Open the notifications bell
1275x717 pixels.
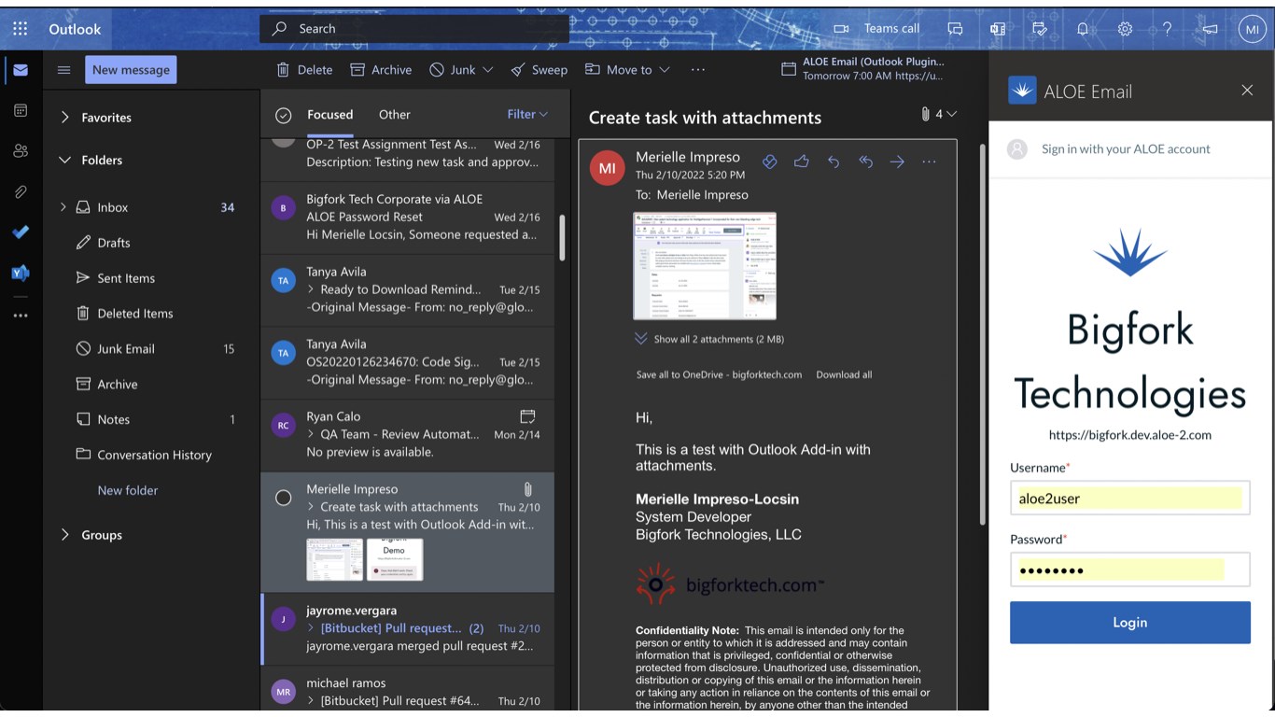coord(1083,28)
